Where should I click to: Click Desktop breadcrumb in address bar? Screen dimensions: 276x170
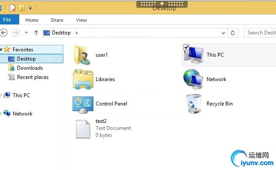61,33
